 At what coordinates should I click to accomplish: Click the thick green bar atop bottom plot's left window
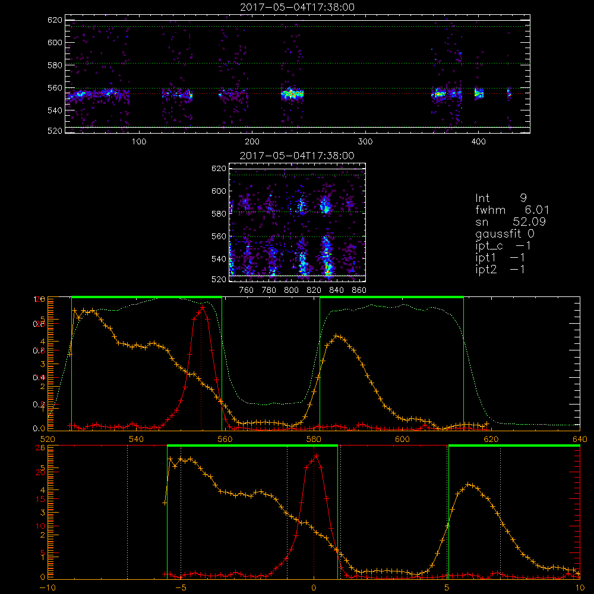point(252,446)
